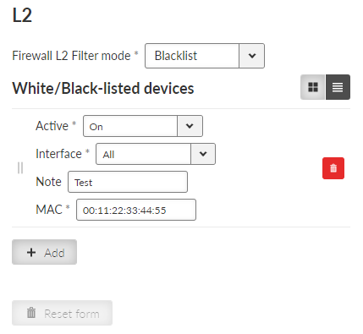
Task: Open the Interface All dropdown
Action: tap(156, 154)
